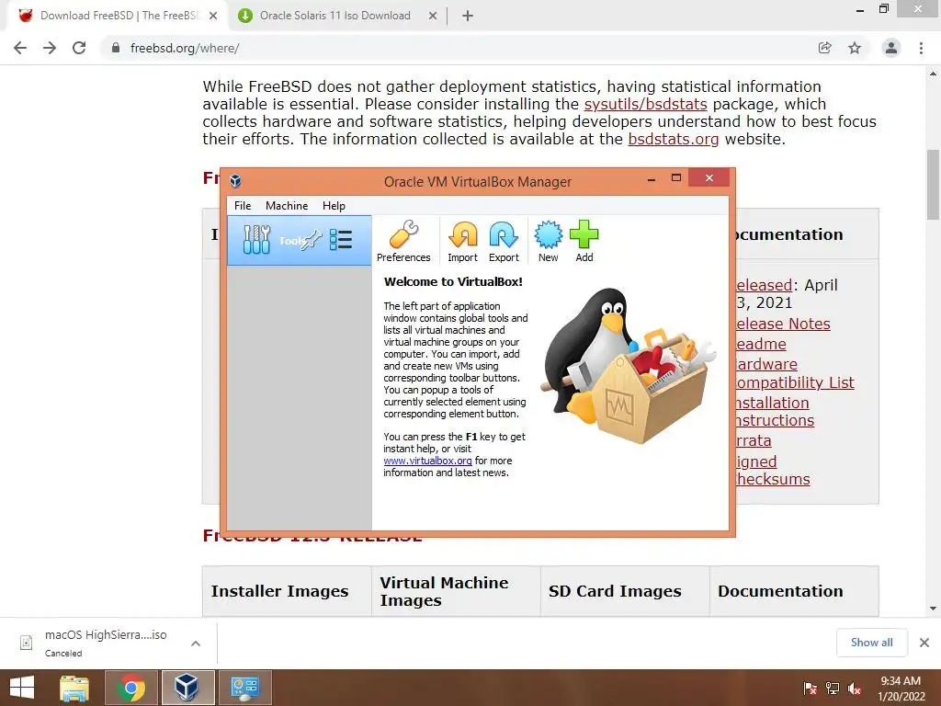Open VirtualBox Preferences wrench icon
Viewport: 941px width, 706px height.
(403, 235)
